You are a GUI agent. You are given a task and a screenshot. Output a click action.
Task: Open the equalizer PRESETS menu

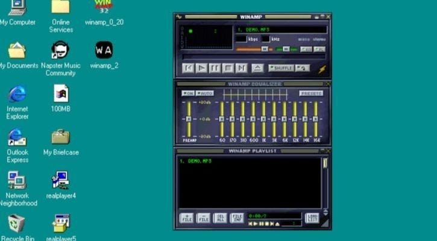pyautogui.click(x=311, y=93)
